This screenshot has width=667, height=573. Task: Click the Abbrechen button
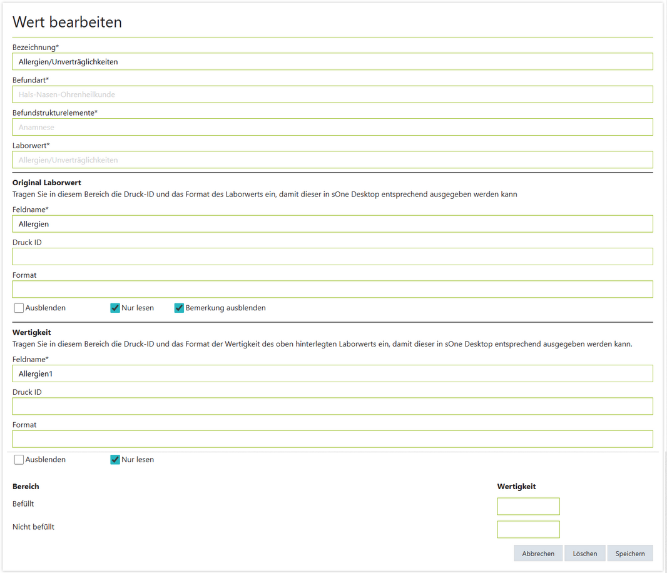click(538, 554)
